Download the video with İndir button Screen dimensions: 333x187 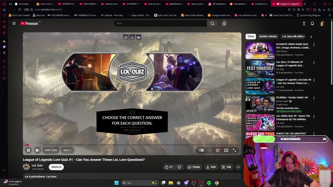click(211, 167)
